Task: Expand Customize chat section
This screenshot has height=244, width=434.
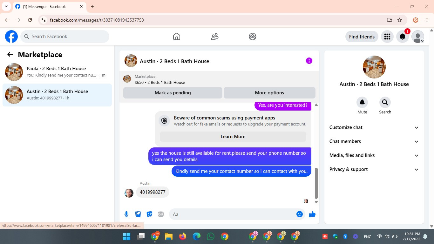Action: click(374, 127)
